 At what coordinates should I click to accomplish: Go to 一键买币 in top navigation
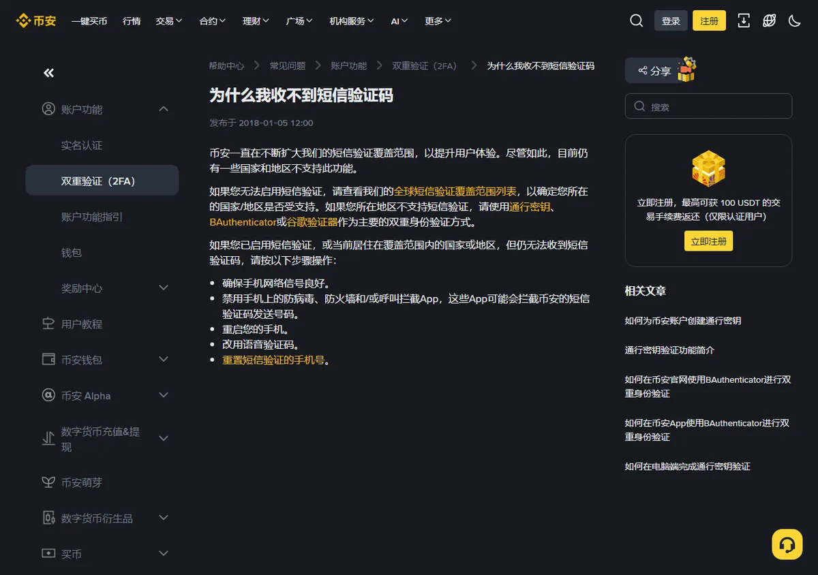[89, 20]
